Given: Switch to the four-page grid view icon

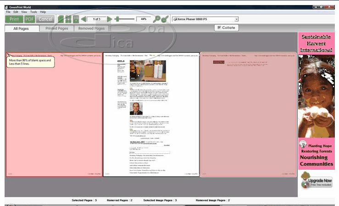Looking at the screenshot, I should tap(68, 19).
